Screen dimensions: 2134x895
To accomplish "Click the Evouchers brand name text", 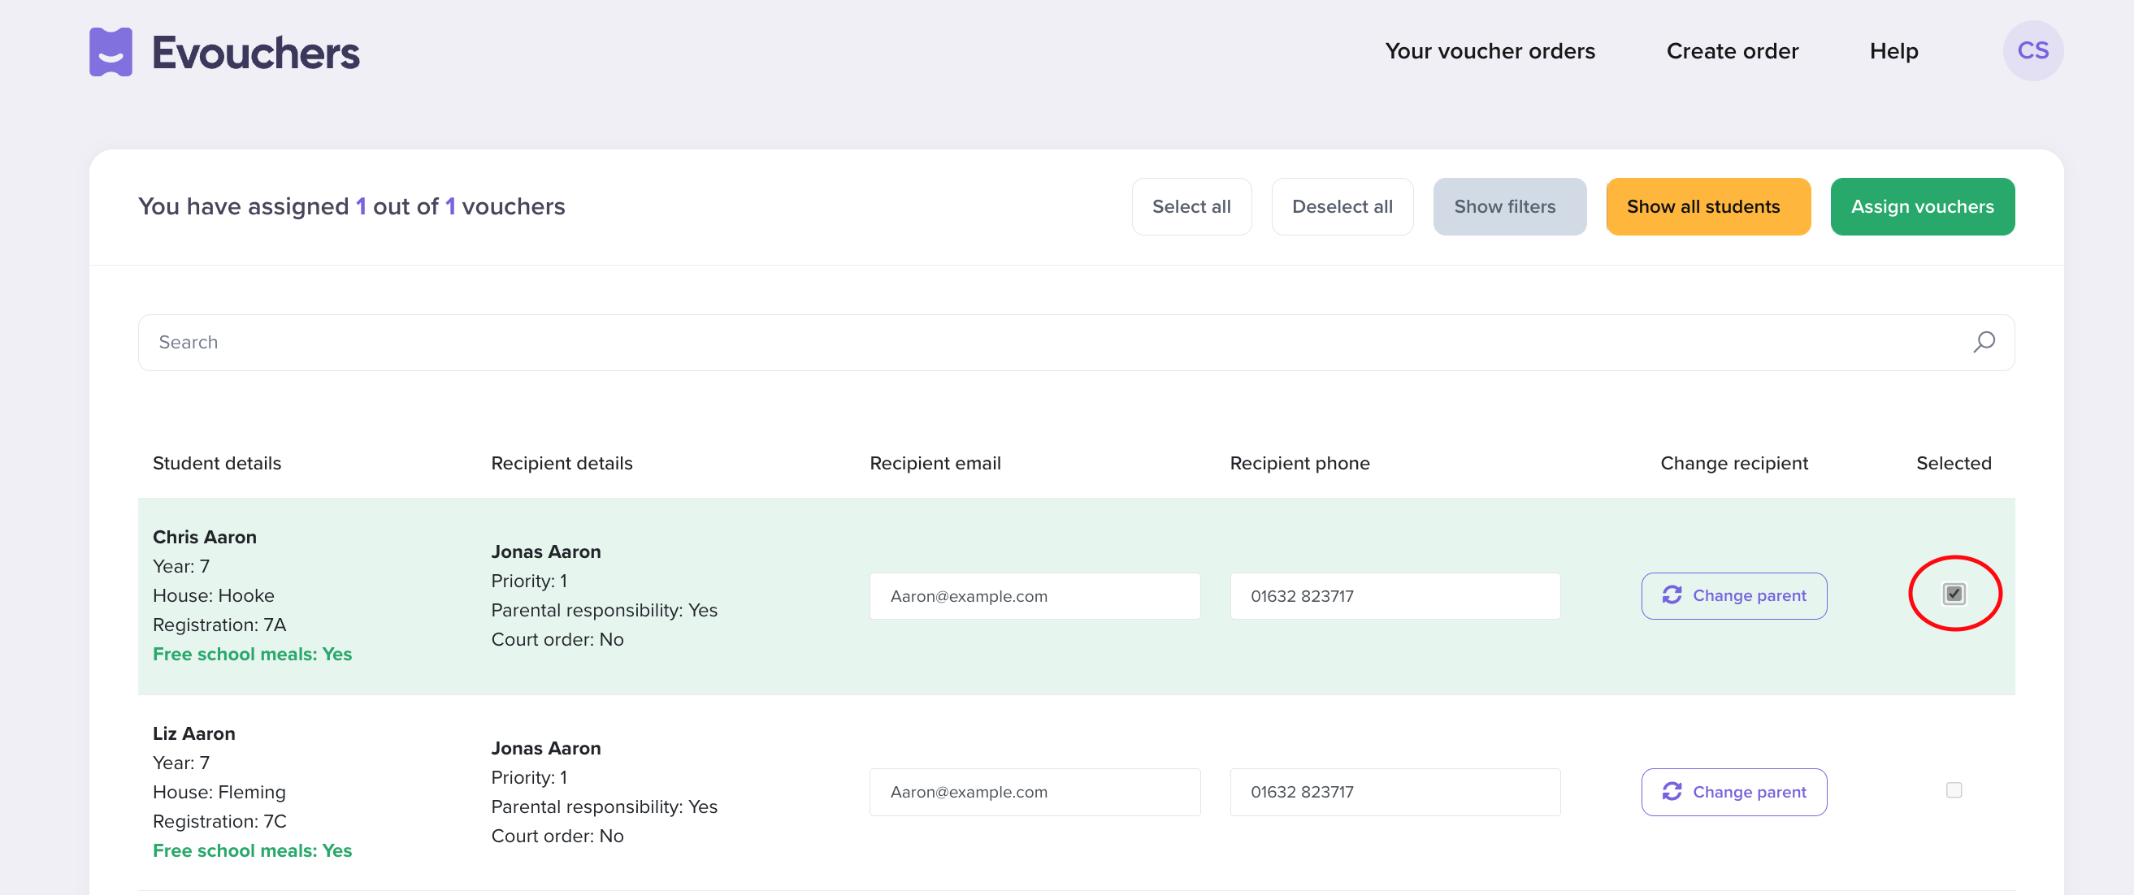I will pos(255,53).
